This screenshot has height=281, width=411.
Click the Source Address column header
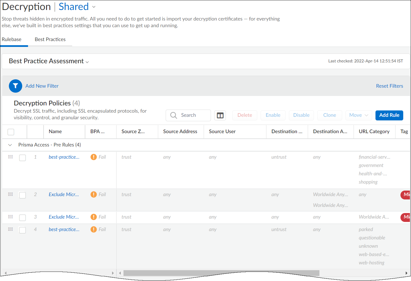(180, 131)
